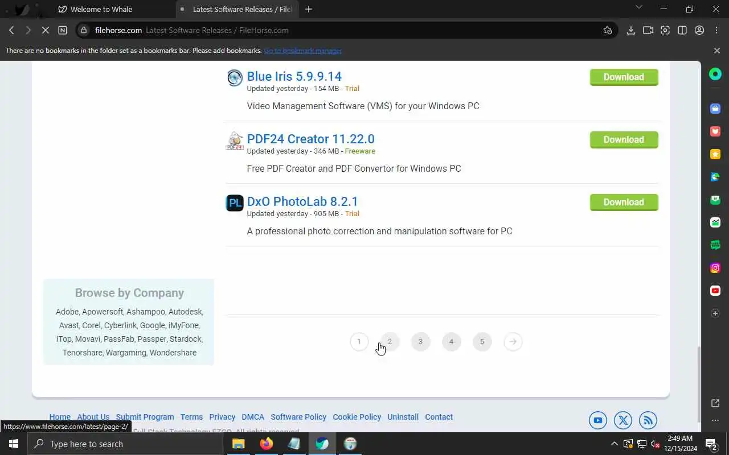Open the Whale browser three-dot menu
The height and width of the screenshot is (455, 729).
coord(716,30)
